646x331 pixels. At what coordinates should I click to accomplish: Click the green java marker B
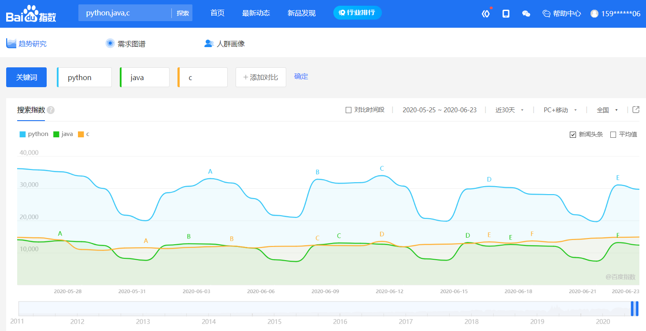point(189,236)
